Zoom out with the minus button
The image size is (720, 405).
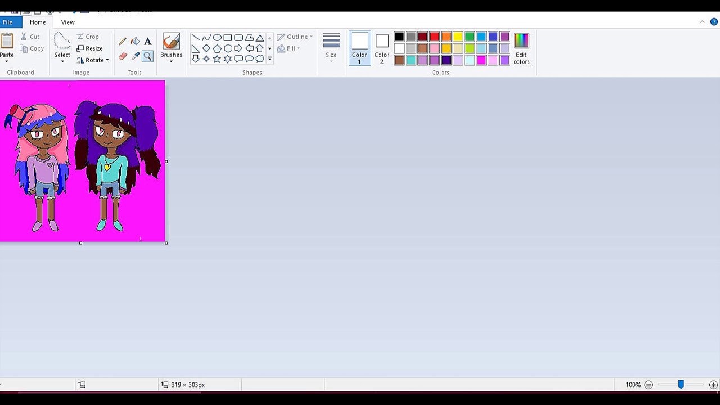coord(649,385)
